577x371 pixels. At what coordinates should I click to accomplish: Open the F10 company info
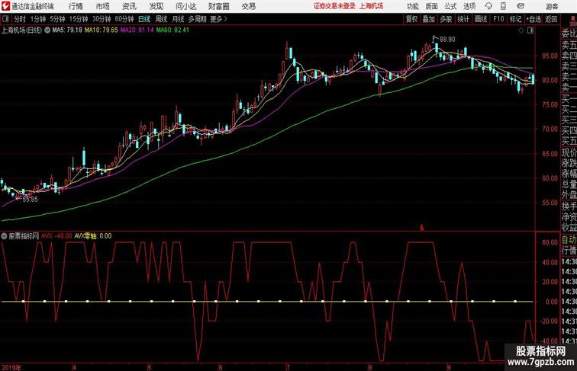pos(498,19)
